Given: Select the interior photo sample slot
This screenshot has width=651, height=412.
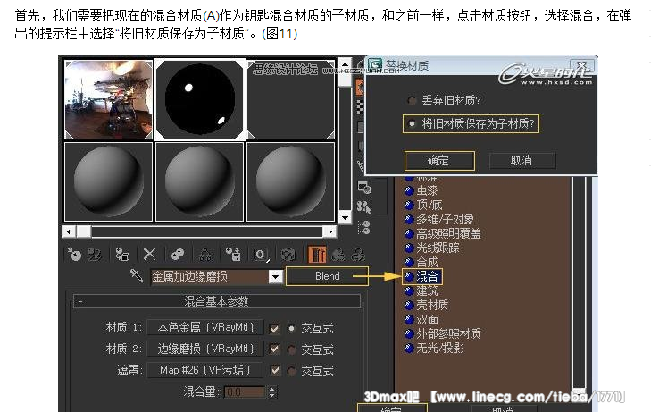Looking at the screenshot, I should pos(108,99).
